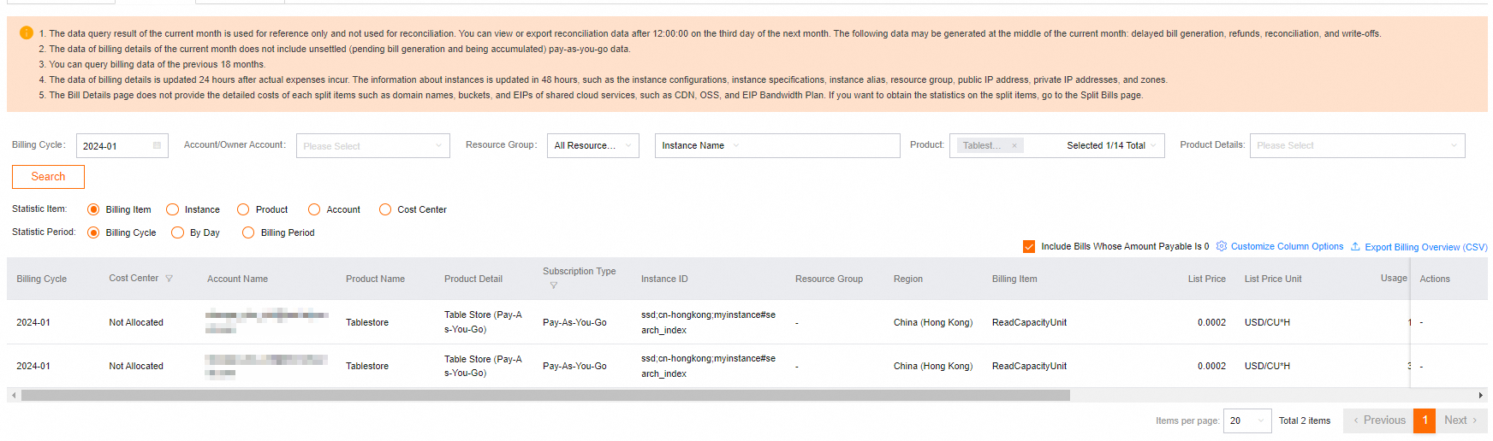Screen dimensions: 1493x441
Task: Expand the Resource Group dropdown
Action: point(592,146)
